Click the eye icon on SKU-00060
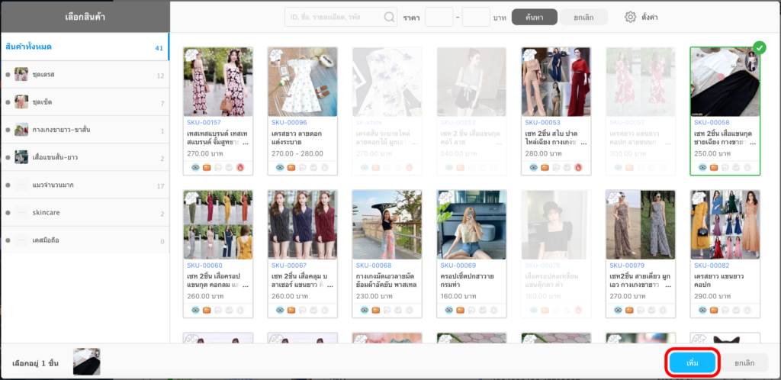The image size is (781, 380). click(x=194, y=310)
